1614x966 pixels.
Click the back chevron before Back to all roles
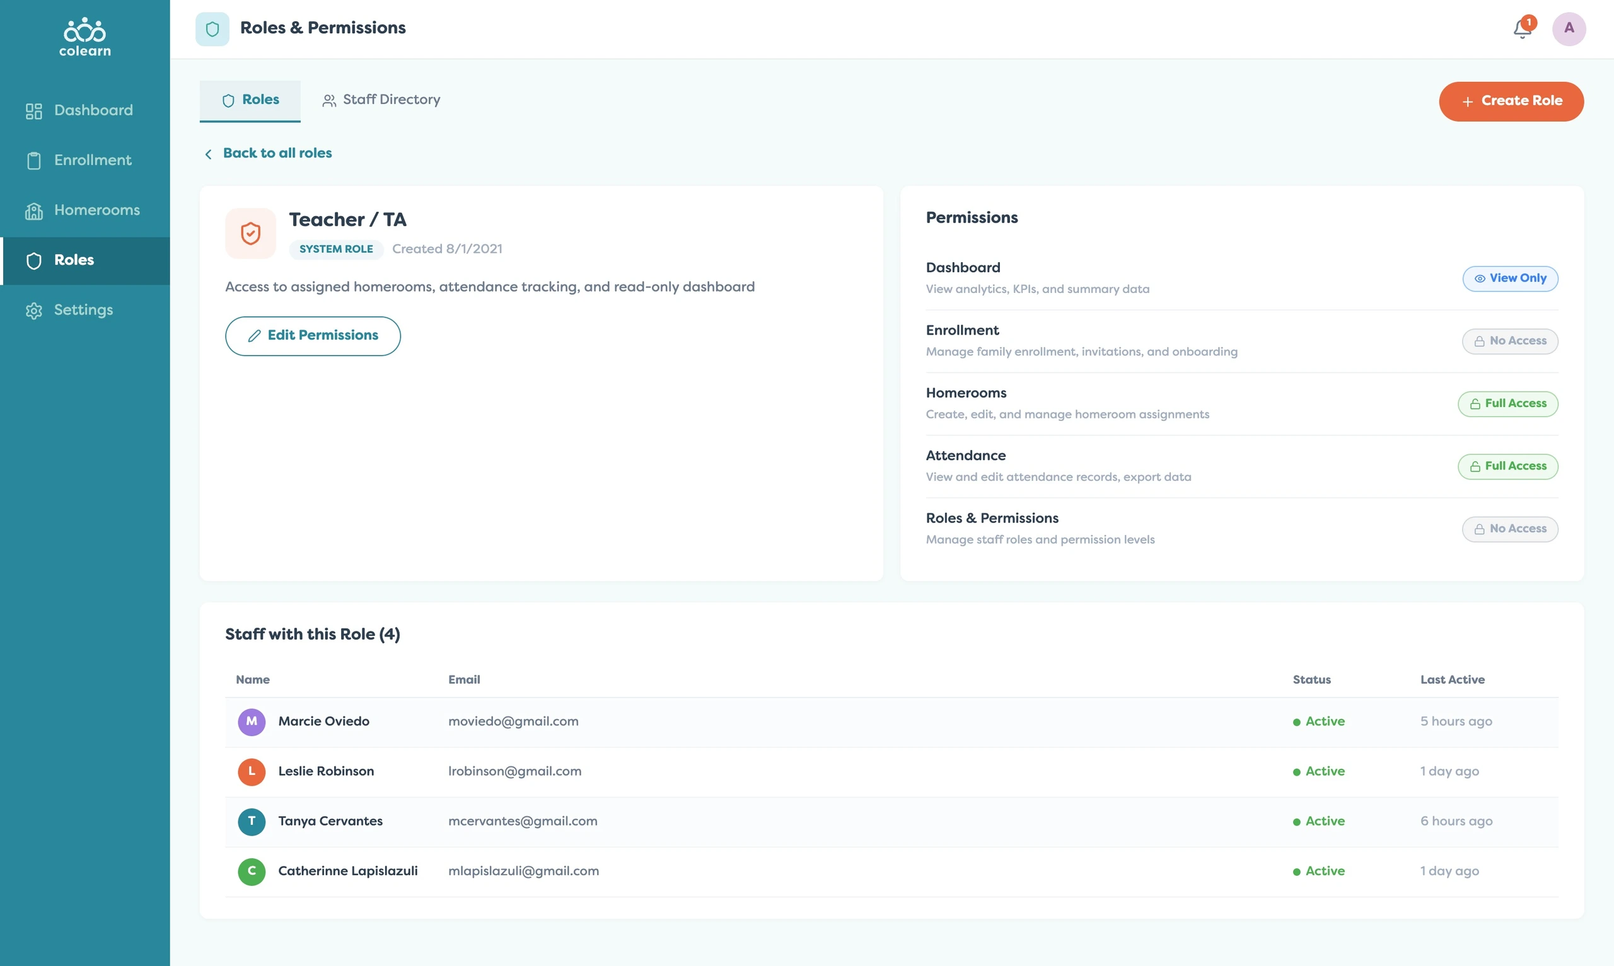coord(208,154)
